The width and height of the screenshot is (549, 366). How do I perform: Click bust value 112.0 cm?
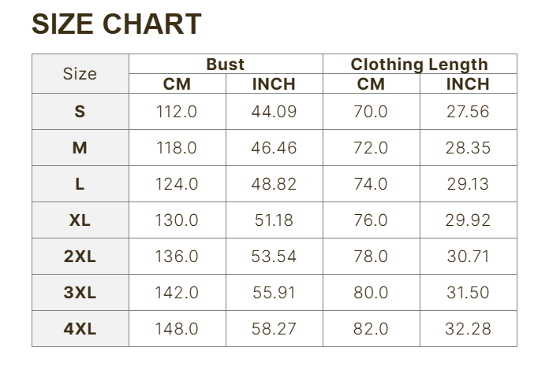click(x=177, y=112)
